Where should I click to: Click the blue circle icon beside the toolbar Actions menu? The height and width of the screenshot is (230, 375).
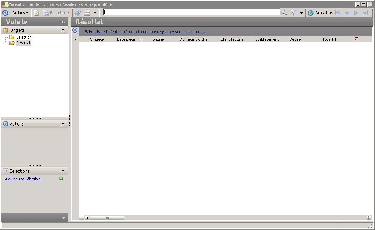click(x=5, y=13)
